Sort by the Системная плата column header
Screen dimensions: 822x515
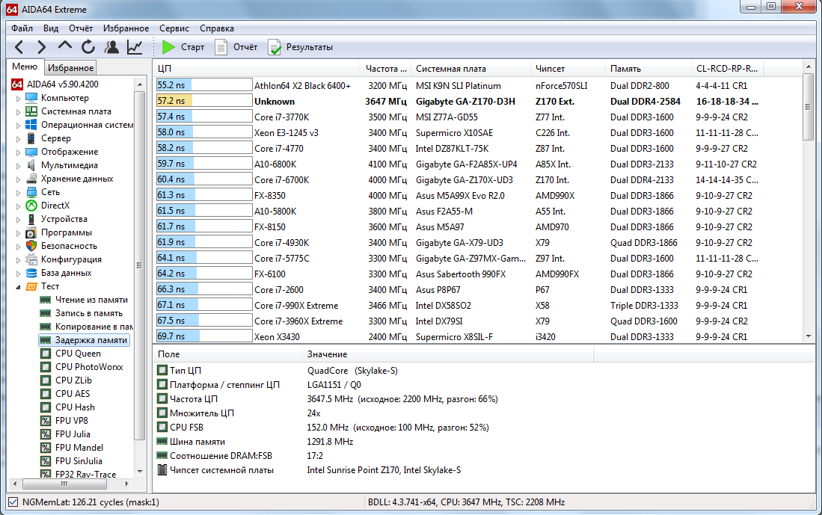point(470,69)
